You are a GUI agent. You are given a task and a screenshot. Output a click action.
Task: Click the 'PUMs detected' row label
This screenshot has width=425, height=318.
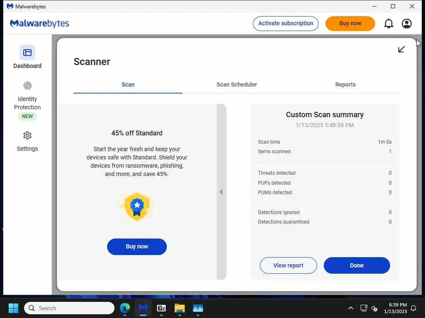click(x=275, y=193)
